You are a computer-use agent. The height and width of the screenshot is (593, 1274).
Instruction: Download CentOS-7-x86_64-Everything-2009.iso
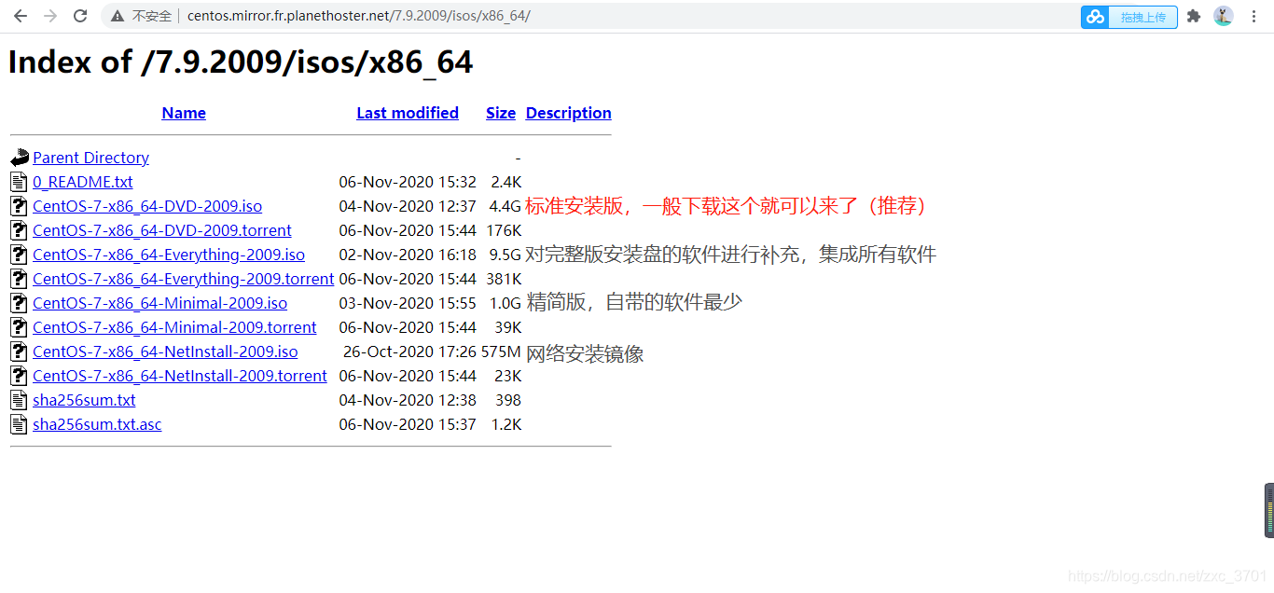pyautogui.click(x=169, y=255)
